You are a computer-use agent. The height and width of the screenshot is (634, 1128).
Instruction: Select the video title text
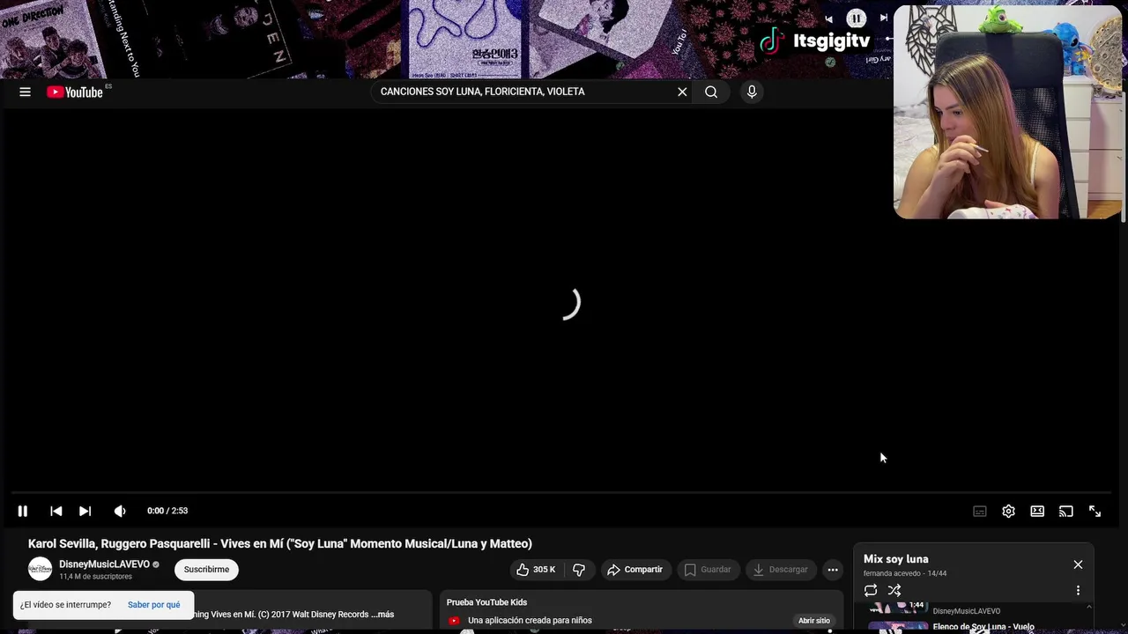coord(280,544)
